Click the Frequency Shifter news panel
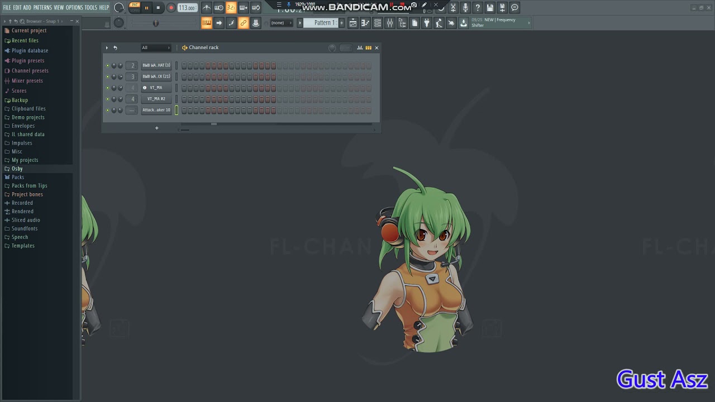The height and width of the screenshot is (402, 715). 500,22
